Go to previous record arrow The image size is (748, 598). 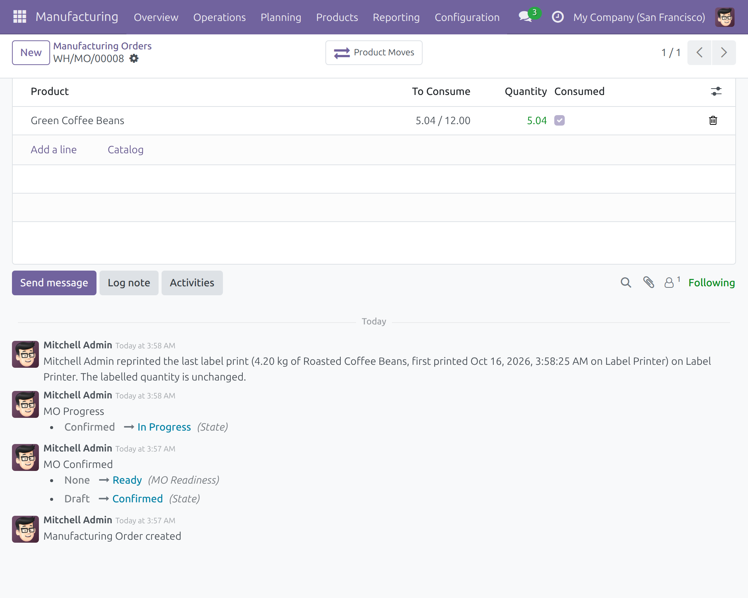[699, 53]
